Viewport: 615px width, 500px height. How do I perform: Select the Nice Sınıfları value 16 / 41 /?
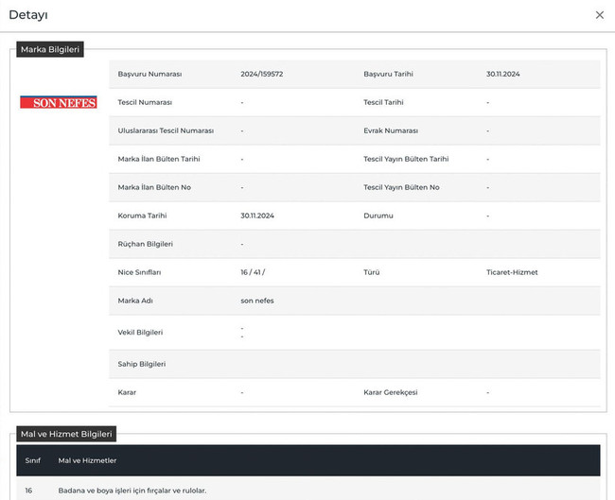click(253, 272)
